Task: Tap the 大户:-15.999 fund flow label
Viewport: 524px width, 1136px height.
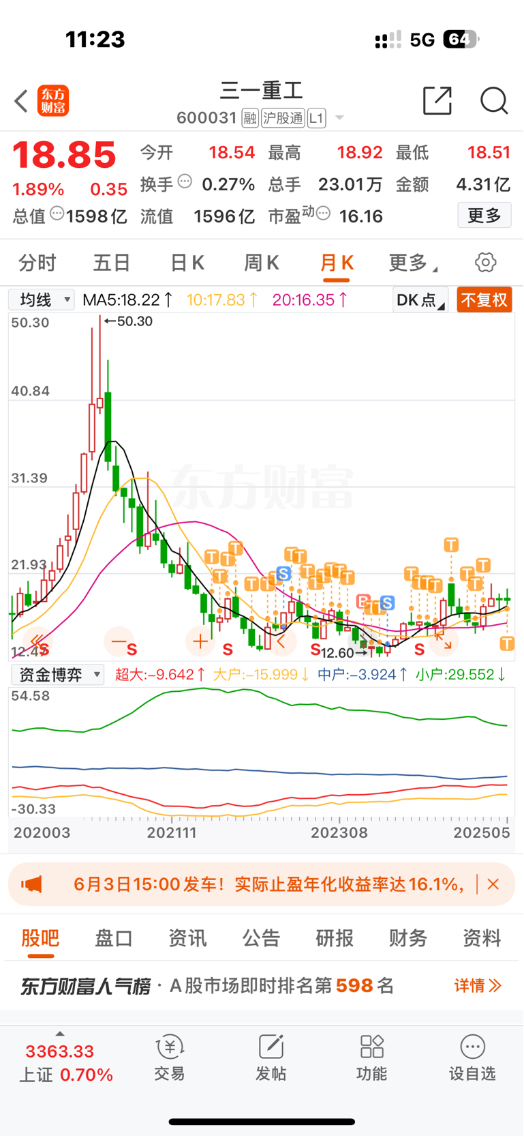Action: pos(262,675)
